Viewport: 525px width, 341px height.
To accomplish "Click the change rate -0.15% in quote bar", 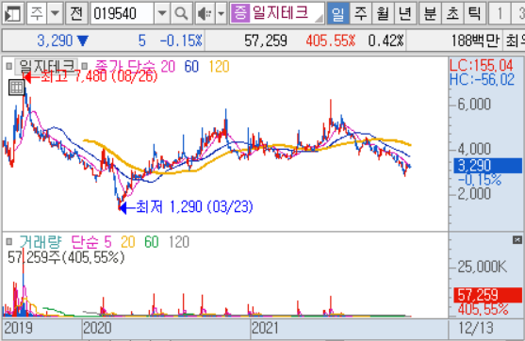I will (x=181, y=41).
